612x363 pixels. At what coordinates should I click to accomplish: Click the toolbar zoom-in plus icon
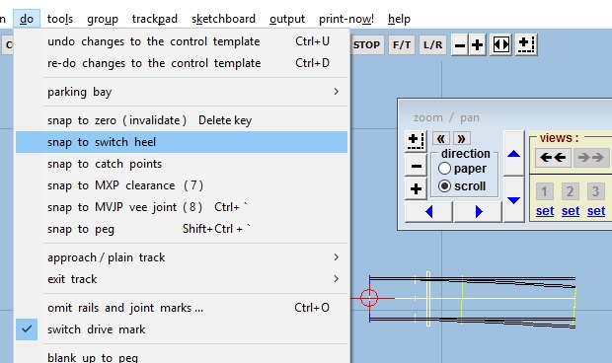tap(477, 45)
